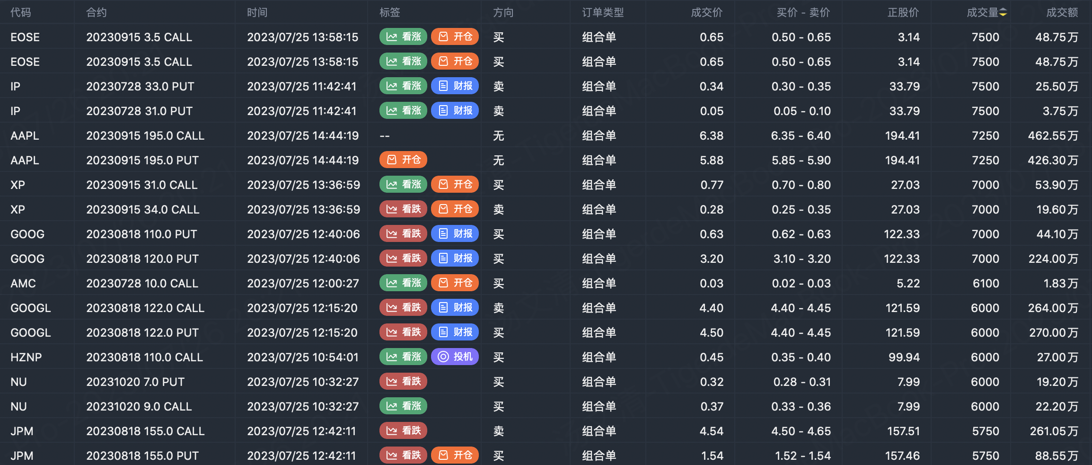Image resolution: width=1092 pixels, height=465 pixels.
Task: Click the 标签 column header
Action: [x=390, y=13]
